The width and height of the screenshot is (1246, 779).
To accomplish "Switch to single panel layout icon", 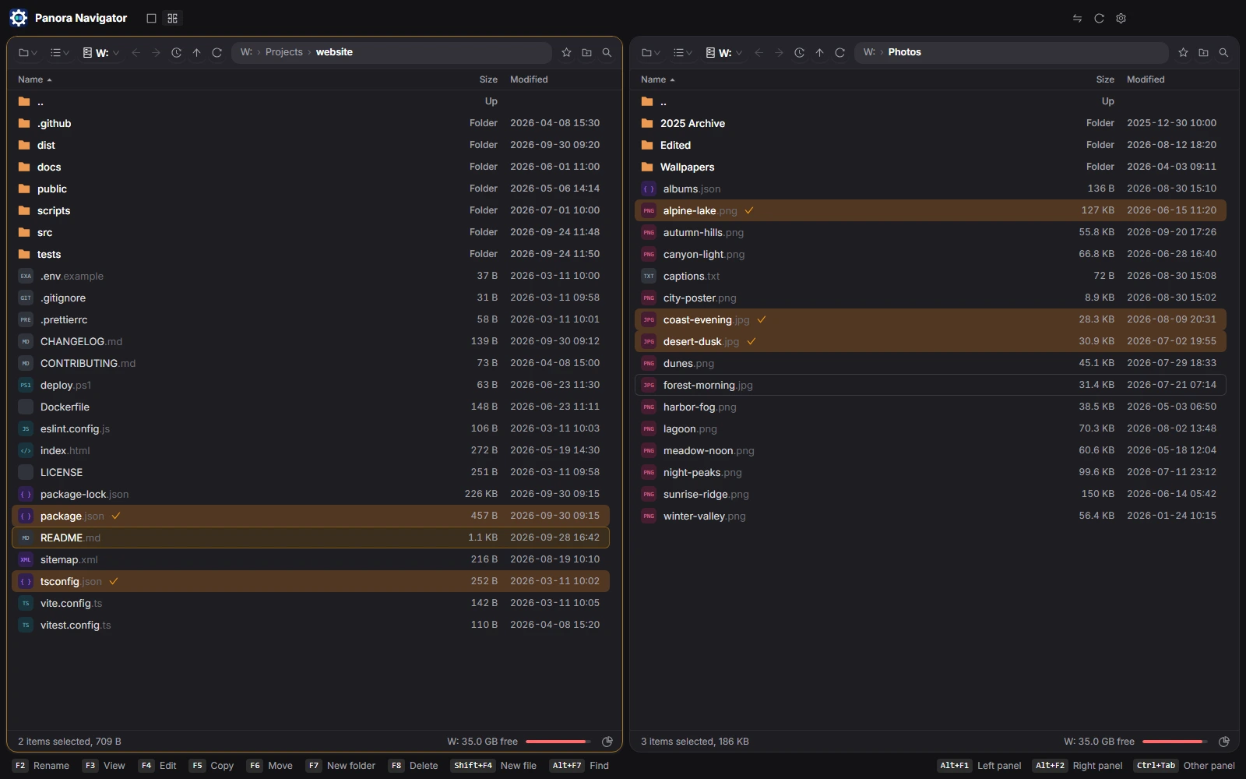I will coord(151,18).
